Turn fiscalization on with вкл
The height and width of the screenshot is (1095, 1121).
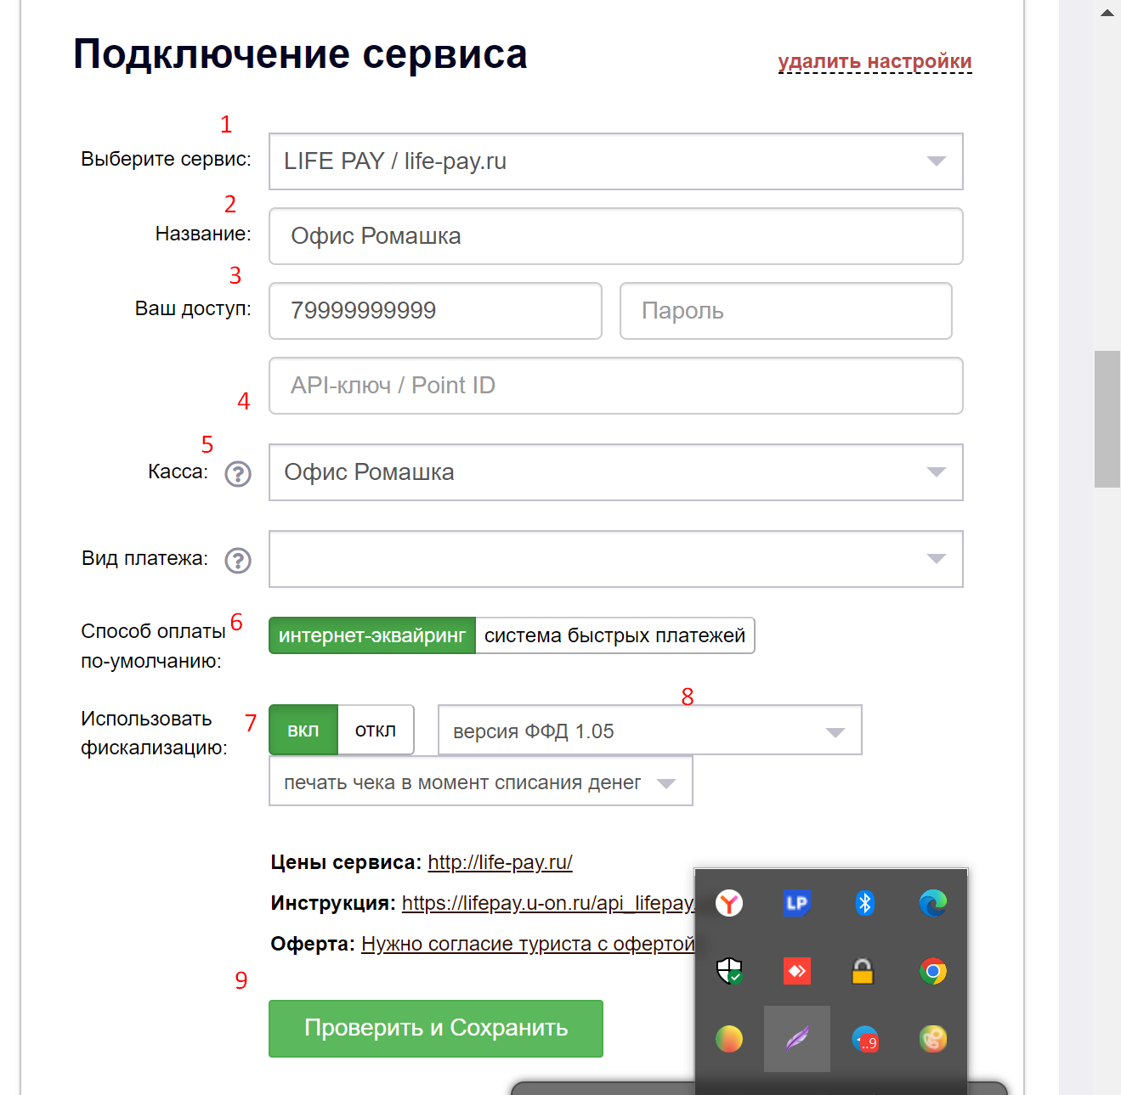pos(303,730)
